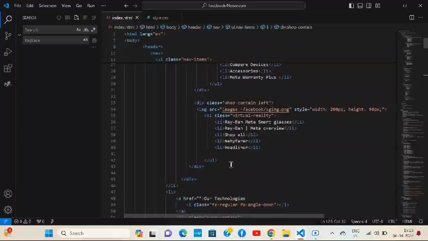428x241 pixels.
Task: Open the Source Control view
Action: (8, 35)
